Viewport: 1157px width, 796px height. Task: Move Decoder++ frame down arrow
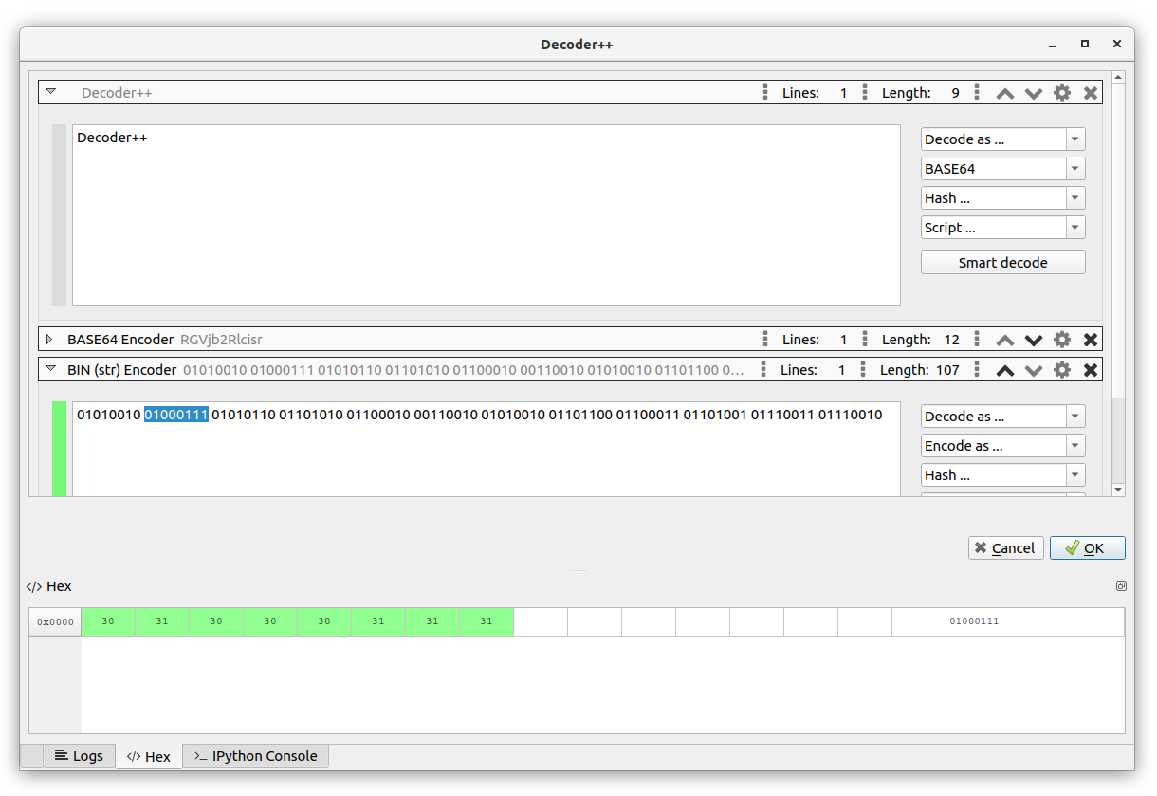click(x=1034, y=93)
